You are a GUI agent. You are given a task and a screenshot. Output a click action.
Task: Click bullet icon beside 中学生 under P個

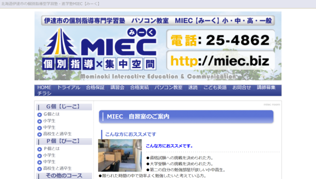pos(39,162)
